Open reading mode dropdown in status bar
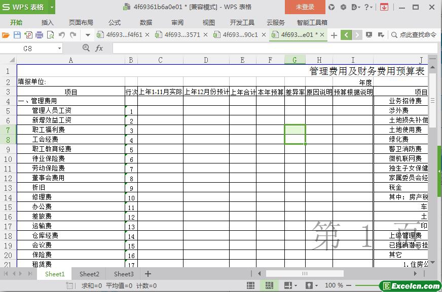Screen dimensions: 442x292 [296, 286]
